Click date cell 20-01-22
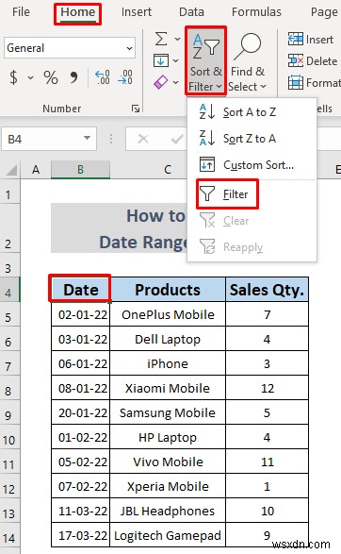 (80, 412)
